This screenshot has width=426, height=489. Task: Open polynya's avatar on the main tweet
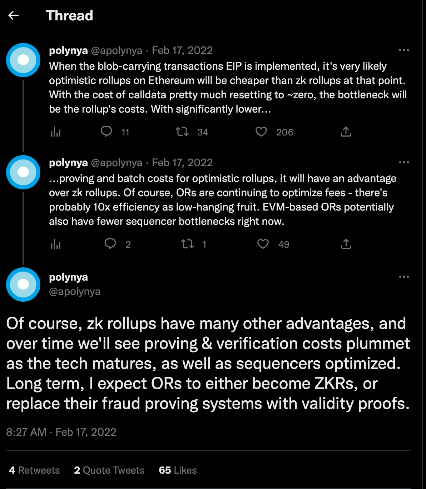pyautogui.click(x=23, y=284)
